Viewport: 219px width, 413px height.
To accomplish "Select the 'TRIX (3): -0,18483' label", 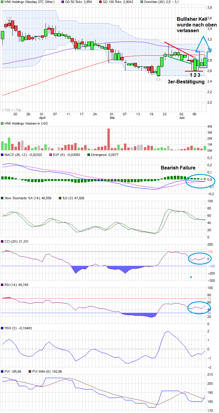I will (x=18, y=328).
